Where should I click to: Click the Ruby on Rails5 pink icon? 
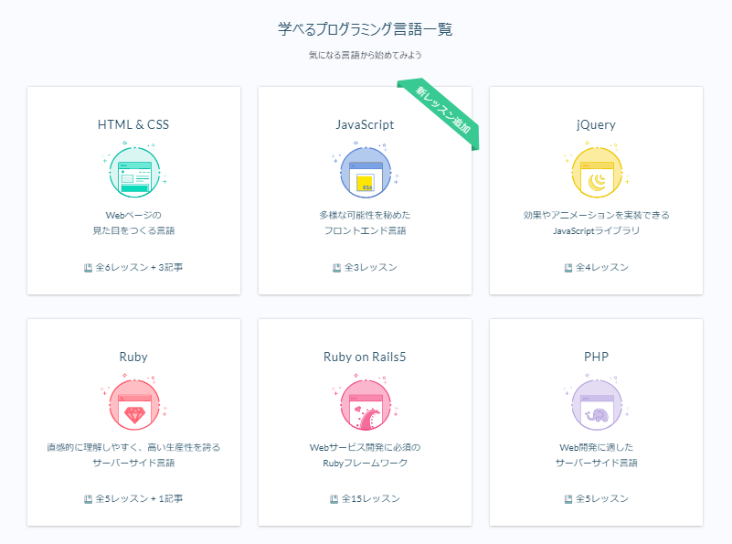coord(366,404)
